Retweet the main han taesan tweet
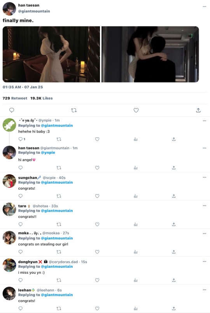 click(x=74, y=110)
